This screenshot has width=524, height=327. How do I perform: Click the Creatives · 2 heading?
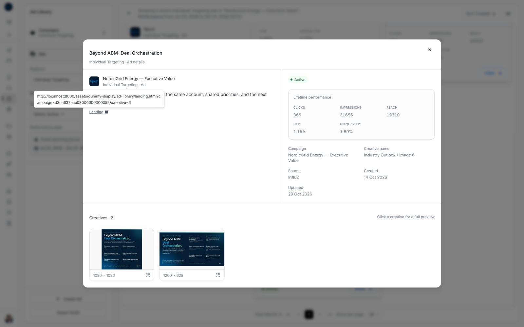101,218
